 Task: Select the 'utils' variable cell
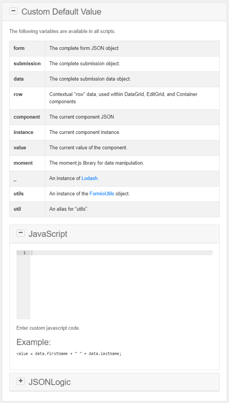point(27,194)
